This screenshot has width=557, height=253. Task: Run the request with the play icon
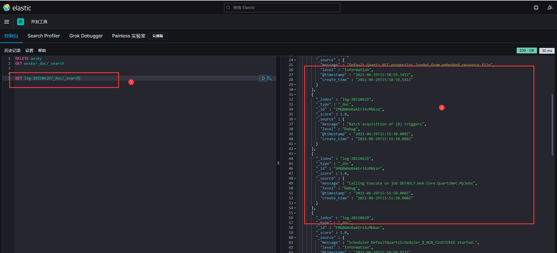click(x=263, y=78)
